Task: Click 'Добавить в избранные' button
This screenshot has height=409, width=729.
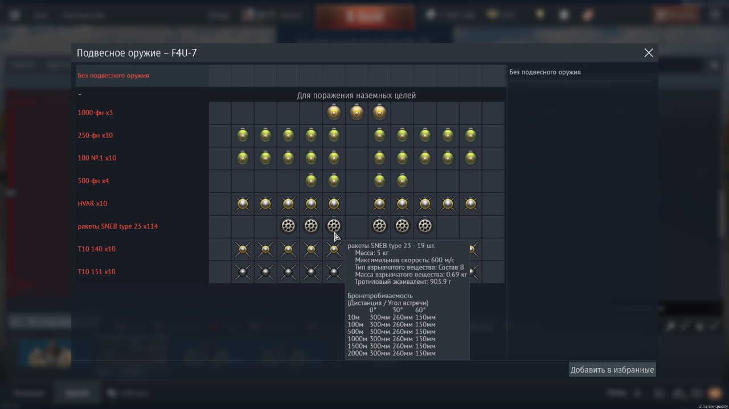Action: click(x=612, y=370)
